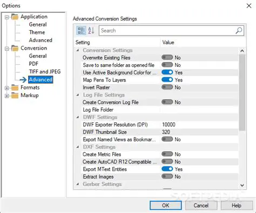Collapse the DXF Settings group
The height and width of the screenshot is (213, 256).
[78, 147]
